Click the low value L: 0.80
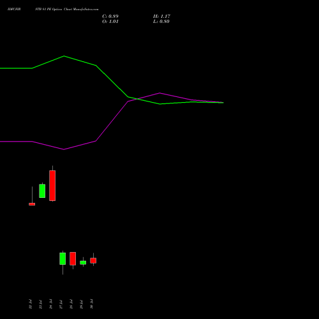This screenshot has width=319, height=319. [161, 22]
